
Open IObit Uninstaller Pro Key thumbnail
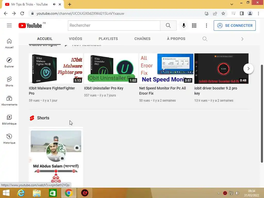[111, 69]
